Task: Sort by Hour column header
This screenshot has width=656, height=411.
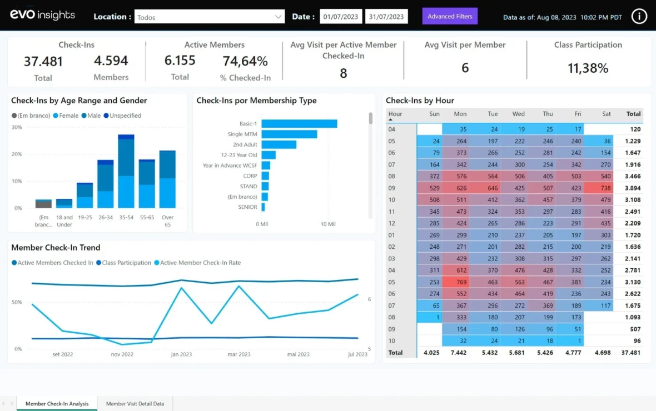Action: coord(395,114)
